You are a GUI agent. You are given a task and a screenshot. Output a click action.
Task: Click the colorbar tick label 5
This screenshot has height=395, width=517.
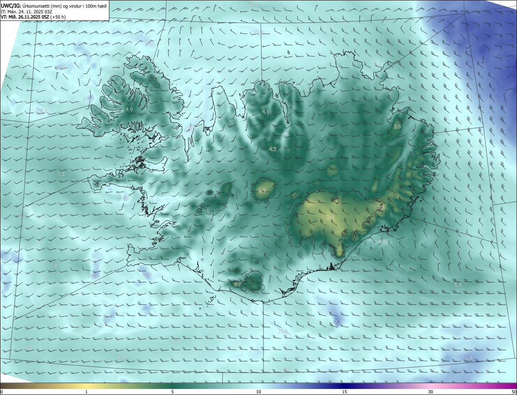point(172,392)
